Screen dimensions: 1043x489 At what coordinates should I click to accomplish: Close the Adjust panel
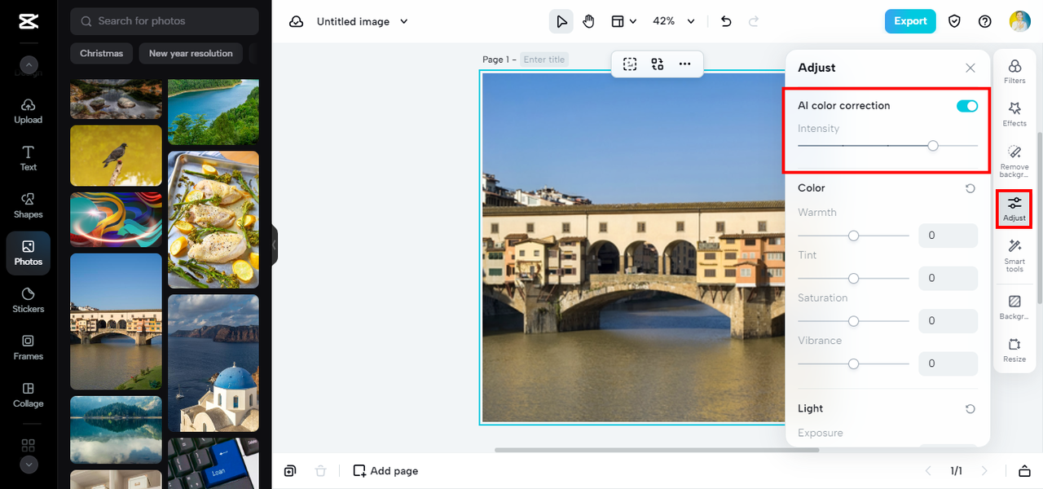point(970,68)
